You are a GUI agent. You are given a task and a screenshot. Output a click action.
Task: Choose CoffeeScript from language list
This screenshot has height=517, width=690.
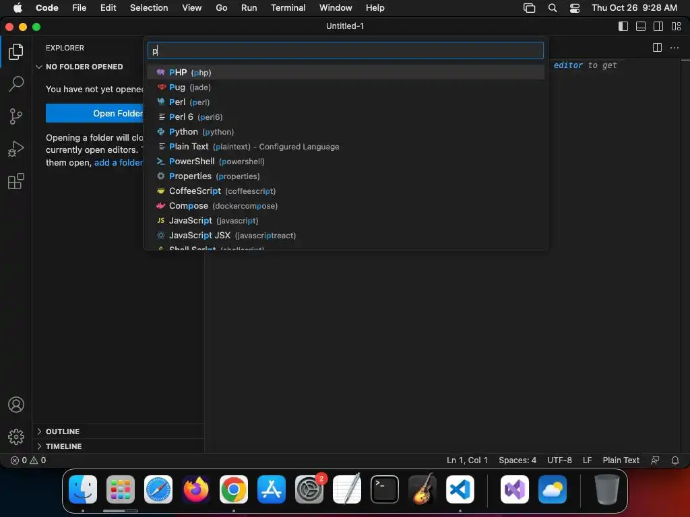pos(346,191)
